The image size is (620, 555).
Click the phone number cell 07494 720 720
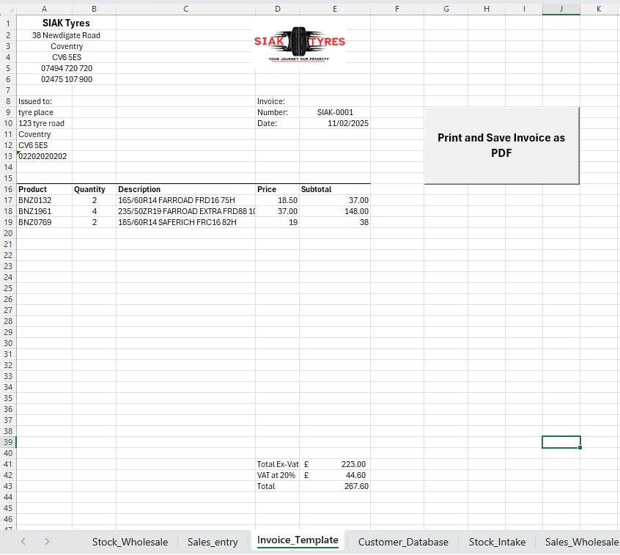click(x=66, y=68)
